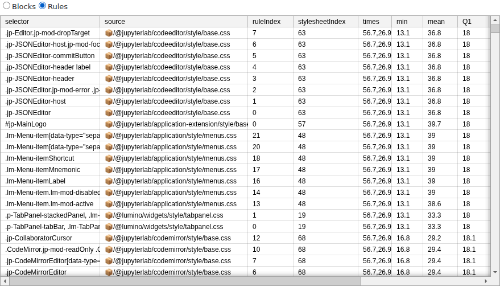
Task: Click package icon in .lm-Menu-itemMnemonic row
Action: 109,170
